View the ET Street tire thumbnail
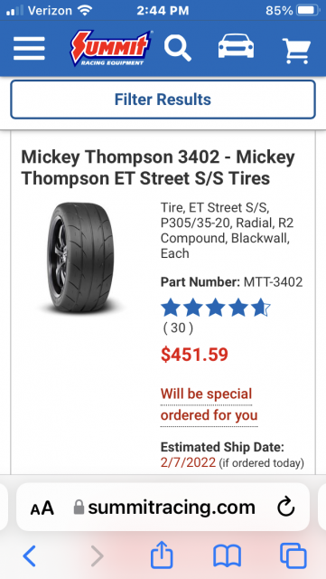Screen dimensions: 326x579 80,257
